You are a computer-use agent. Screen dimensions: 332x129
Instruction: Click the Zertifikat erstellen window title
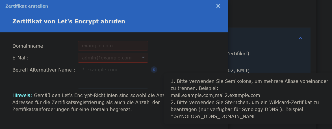click(27, 6)
